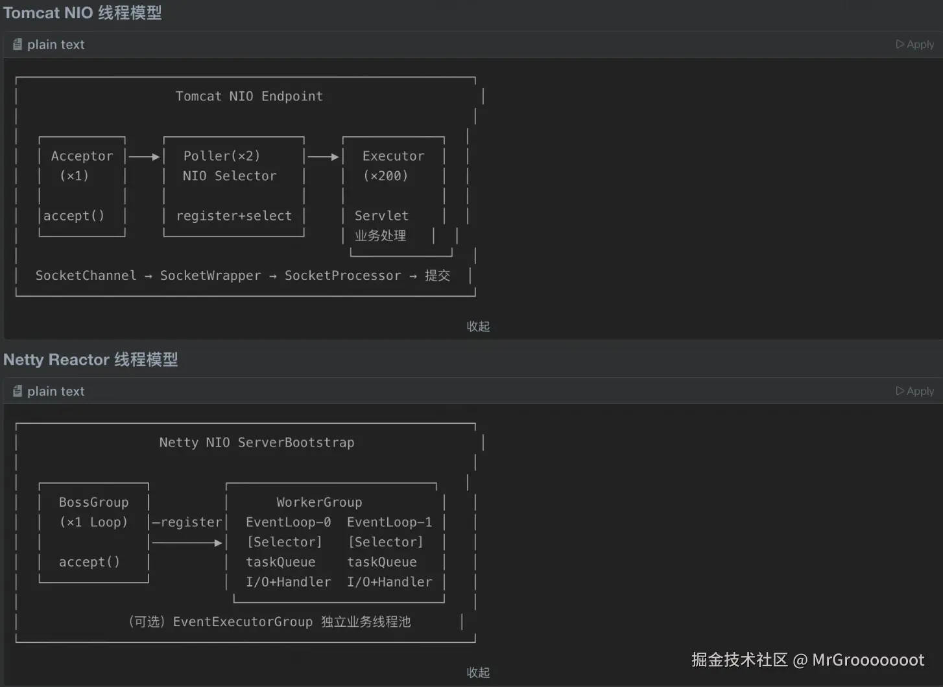
Task: Select the "SocketWrapper" word
Action: (211, 276)
